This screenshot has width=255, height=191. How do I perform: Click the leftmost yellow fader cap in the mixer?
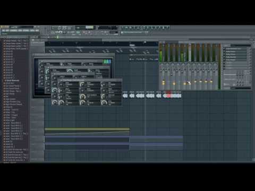[163, 83]
